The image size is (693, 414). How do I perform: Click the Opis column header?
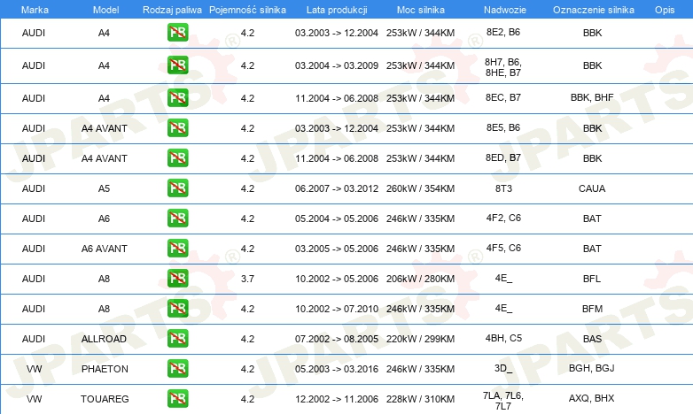click(665, 10)
